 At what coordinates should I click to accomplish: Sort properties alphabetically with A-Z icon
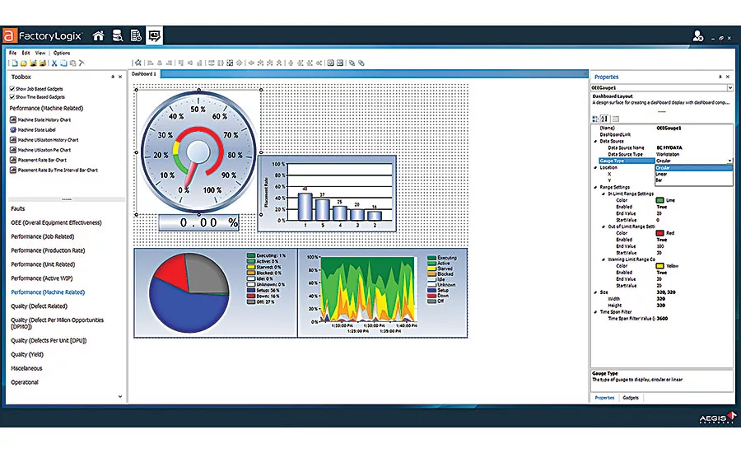click(x=604, y=119)
